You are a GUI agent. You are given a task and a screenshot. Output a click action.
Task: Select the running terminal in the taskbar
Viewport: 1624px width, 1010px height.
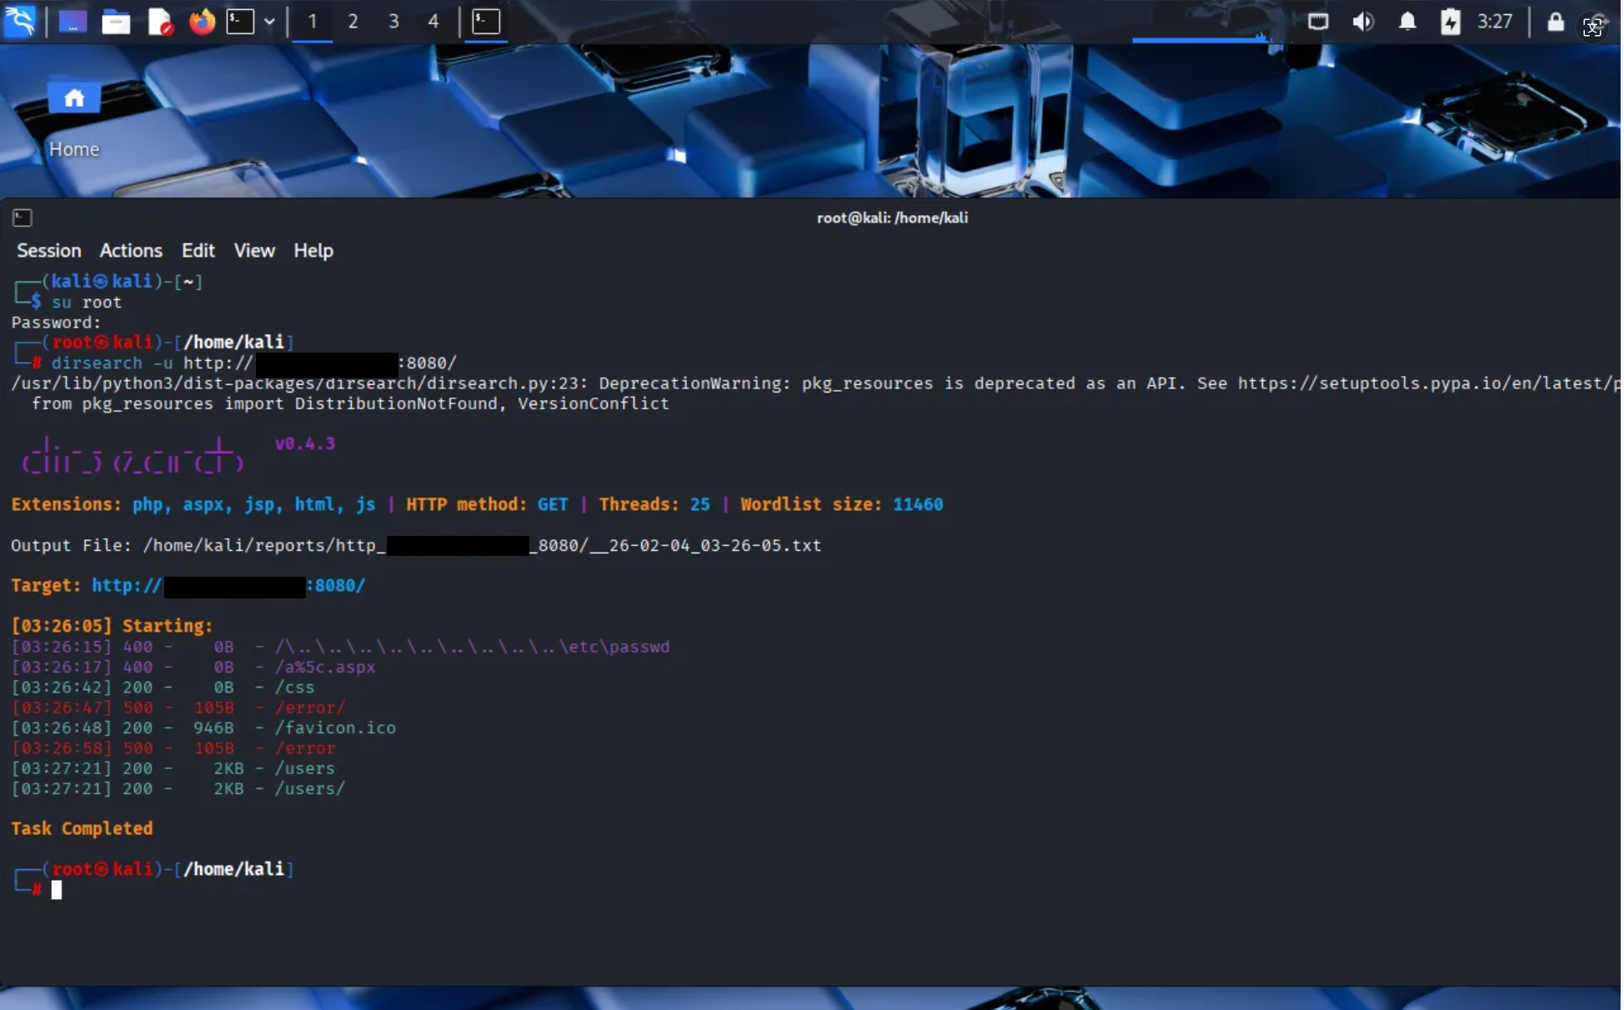tap(486, 22)
